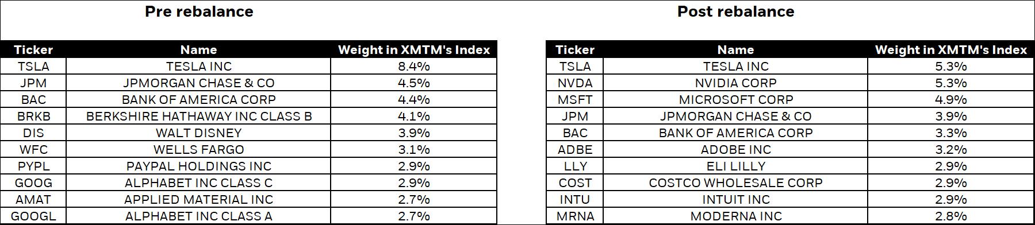Select the ELI LILLY name cell

click(x=735, y=166)
